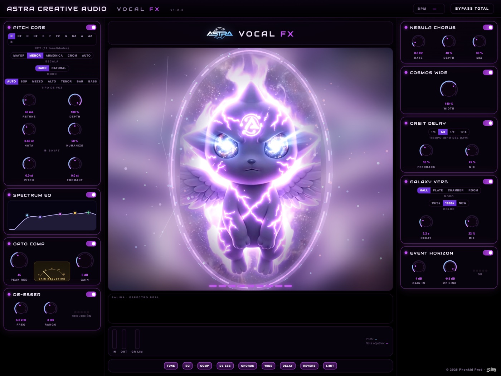Set Orbit Delay time to 1/4

click(433, 132)
